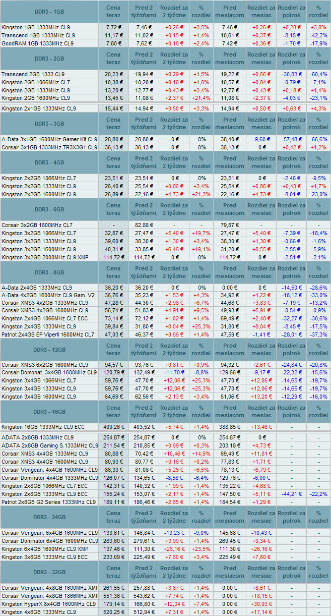This screenshot has height=616, width=331.
Task: Select Kingston 2GB 1066MHz CL7 product name
Action: click(x=36, y=82)
